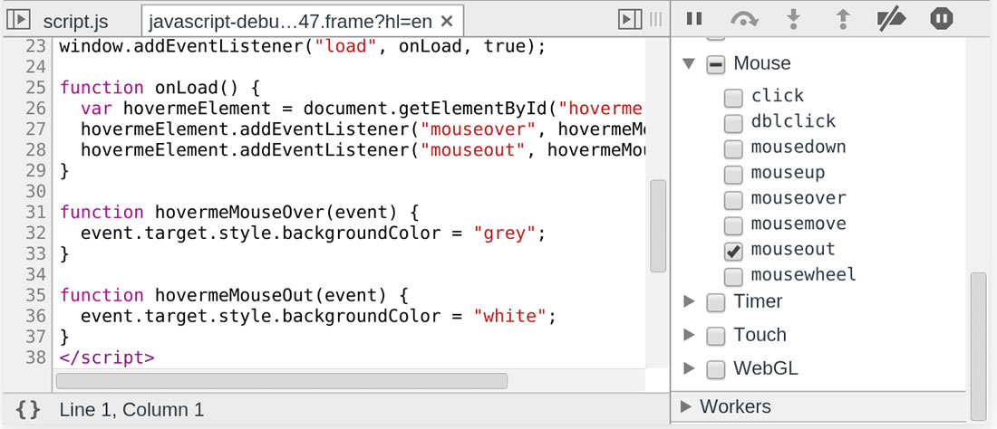This screenshot has width=997, height=429.
Task: Click the step out of function icon
Action: [843, 18]
